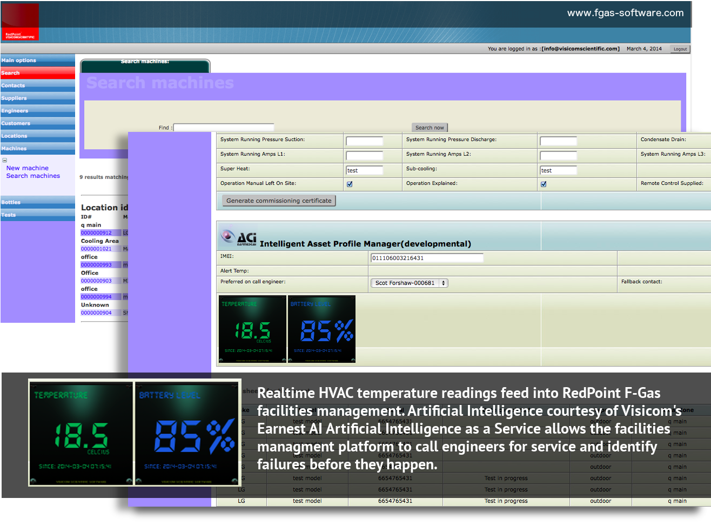Click System Running Pressure Suction field
This screenshot has width=711, height=525.
pyautogui.click(x=364, y=141)
